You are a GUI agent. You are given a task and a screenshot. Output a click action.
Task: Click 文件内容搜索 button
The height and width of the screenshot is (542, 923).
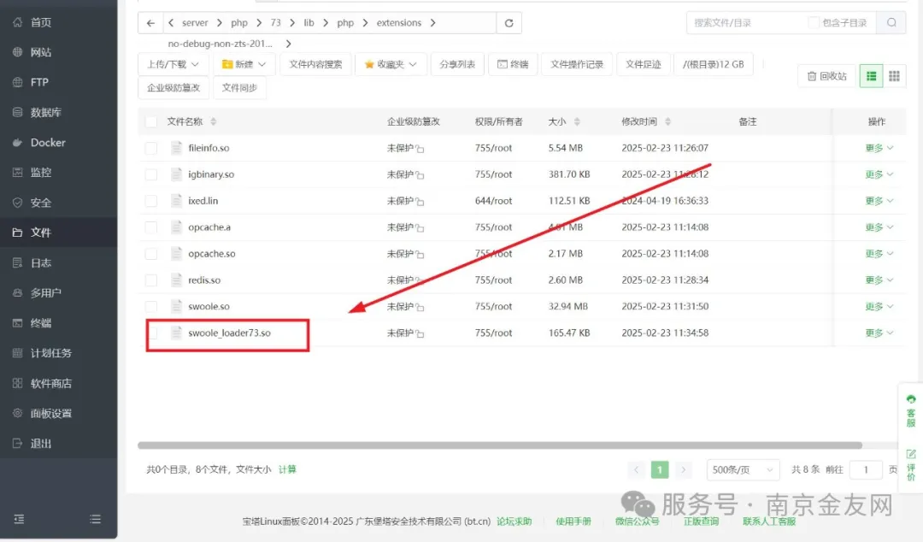click(x=315, y=64)
